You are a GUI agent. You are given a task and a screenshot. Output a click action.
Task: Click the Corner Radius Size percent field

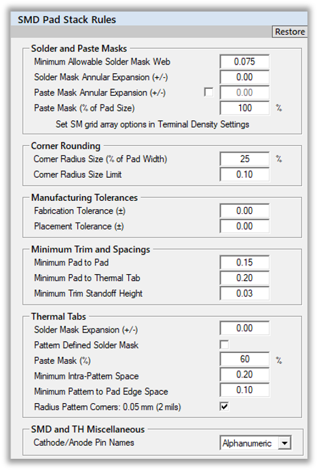pyautogui.click(x=244, y=159)
